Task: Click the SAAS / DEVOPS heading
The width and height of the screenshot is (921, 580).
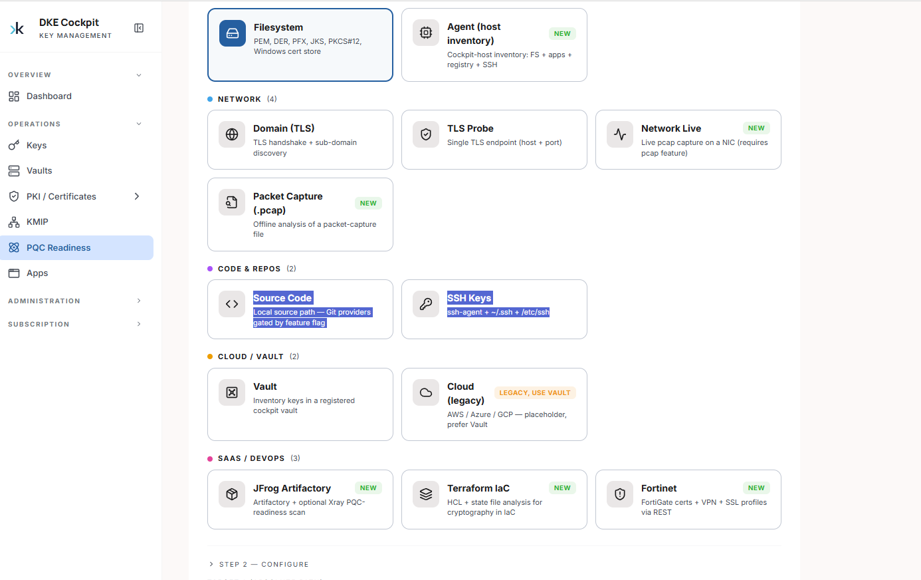Action: point(251,458)
